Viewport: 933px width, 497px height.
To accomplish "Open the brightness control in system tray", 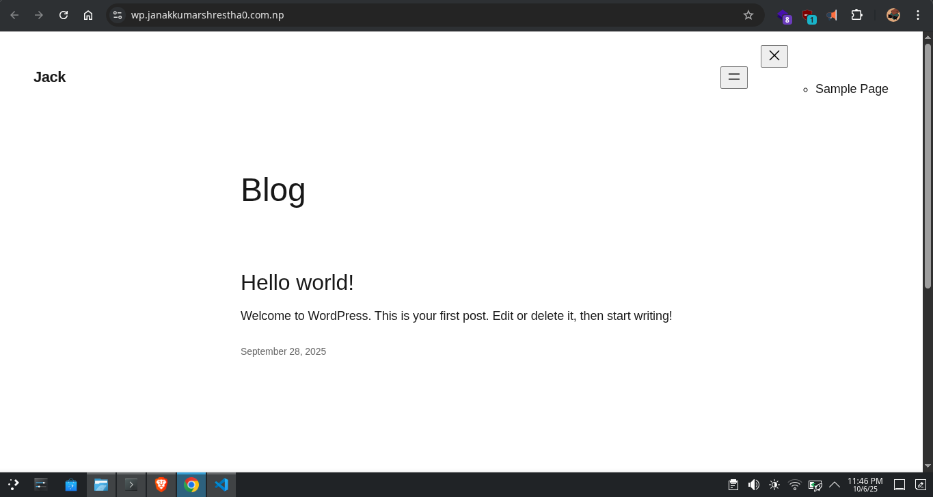I will [x=774, y=485].
